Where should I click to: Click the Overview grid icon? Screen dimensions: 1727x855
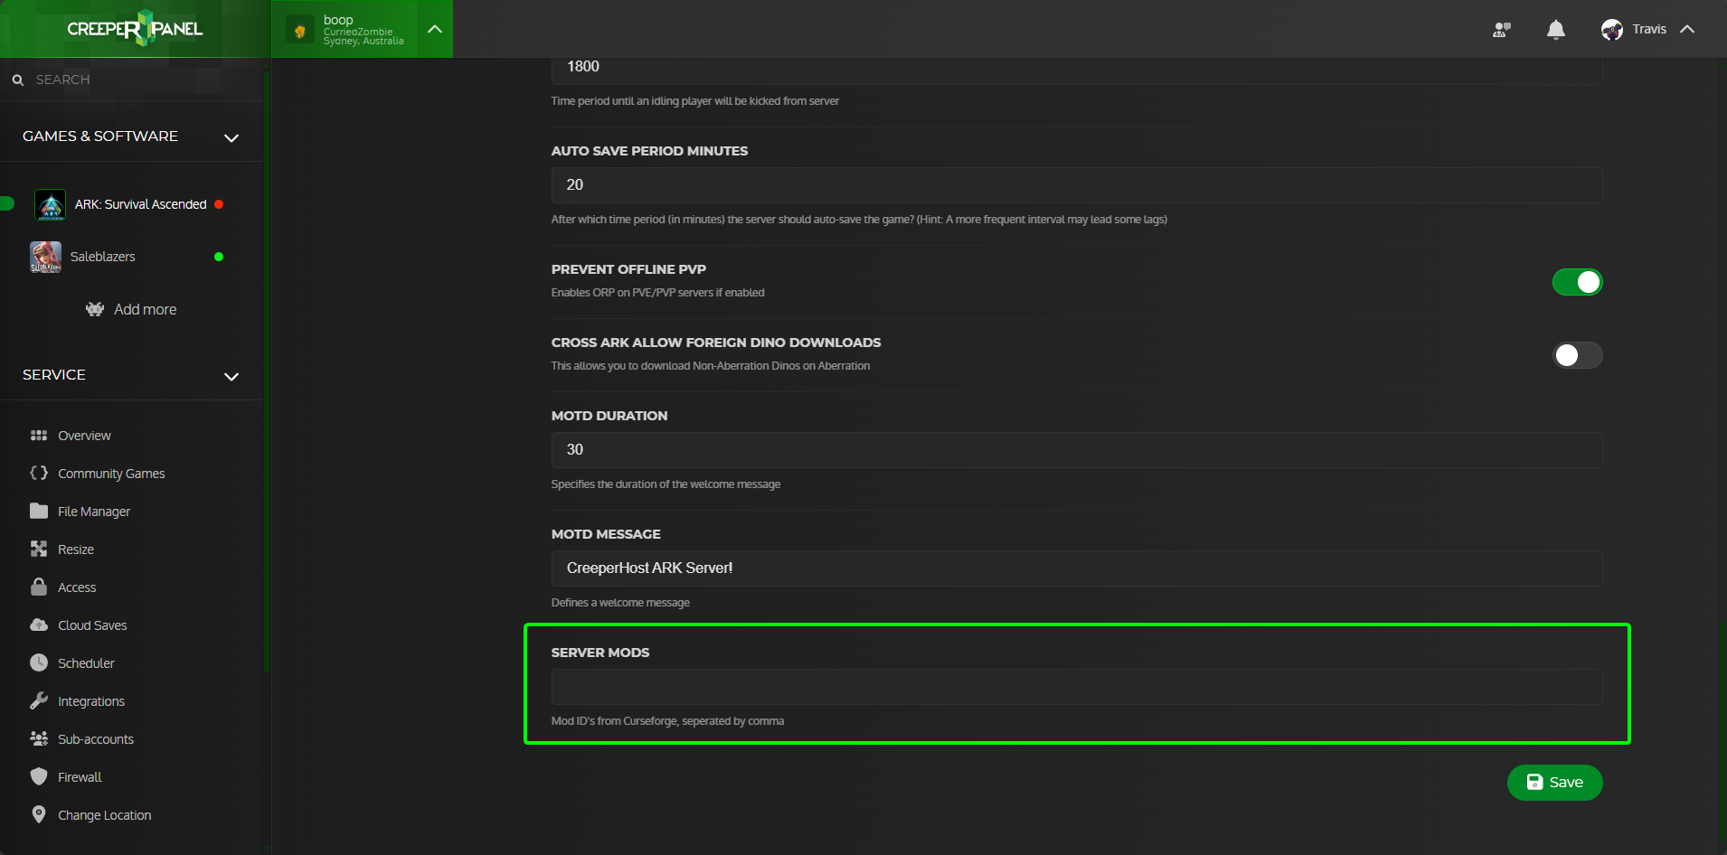click(39, 436)
